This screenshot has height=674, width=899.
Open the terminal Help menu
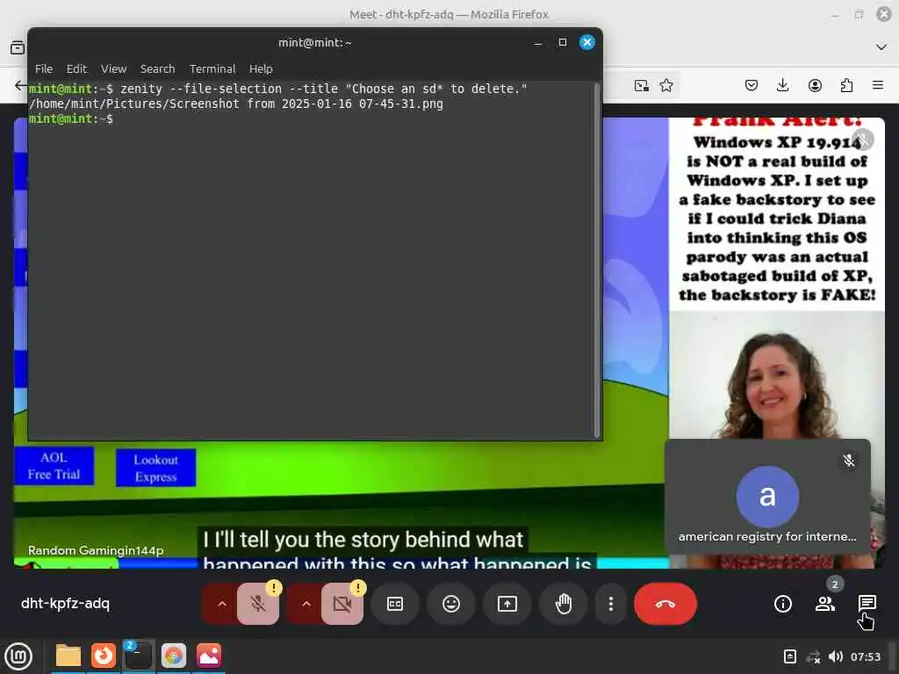click(x=261, y=68)
